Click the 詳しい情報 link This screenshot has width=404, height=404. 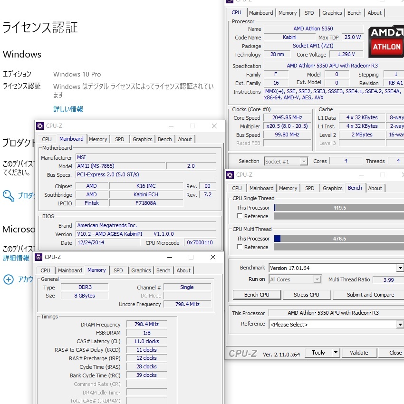coord(68,109)
